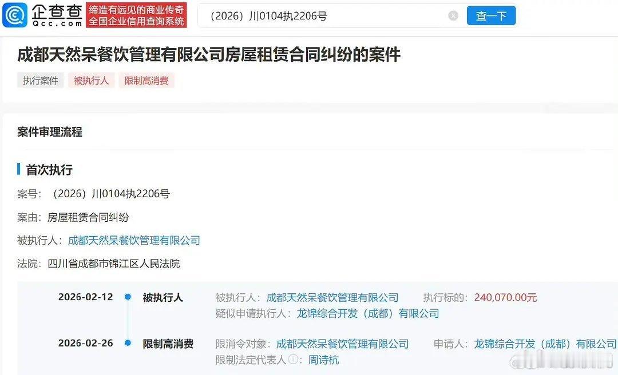Select the 限制高消费 tag

coord(146,81)
